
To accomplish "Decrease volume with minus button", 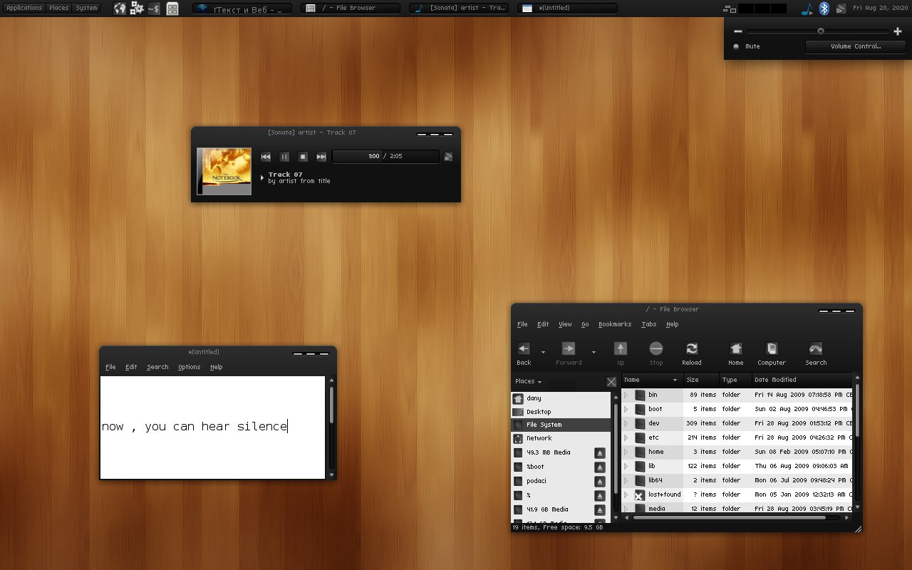I will [x=738, y=31].
